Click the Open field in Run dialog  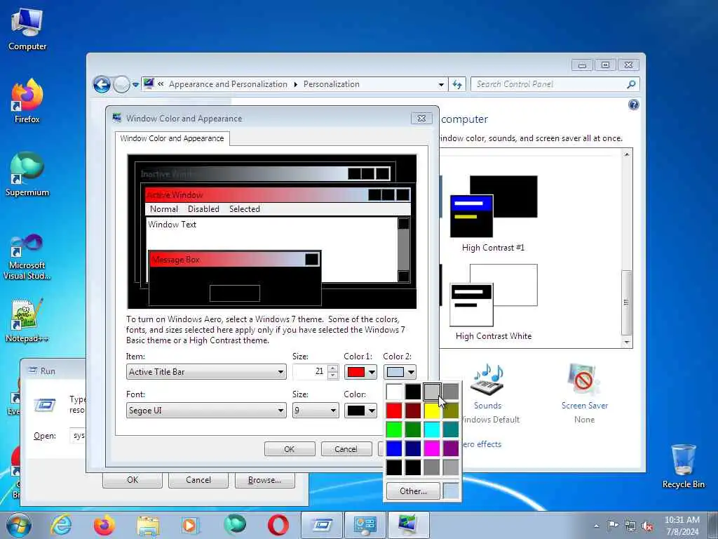78,435
